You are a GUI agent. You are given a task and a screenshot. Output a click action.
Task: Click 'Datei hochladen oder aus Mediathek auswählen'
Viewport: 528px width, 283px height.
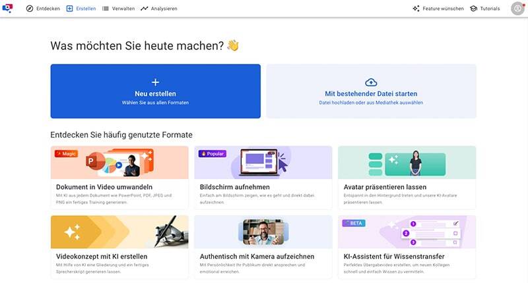371,103
